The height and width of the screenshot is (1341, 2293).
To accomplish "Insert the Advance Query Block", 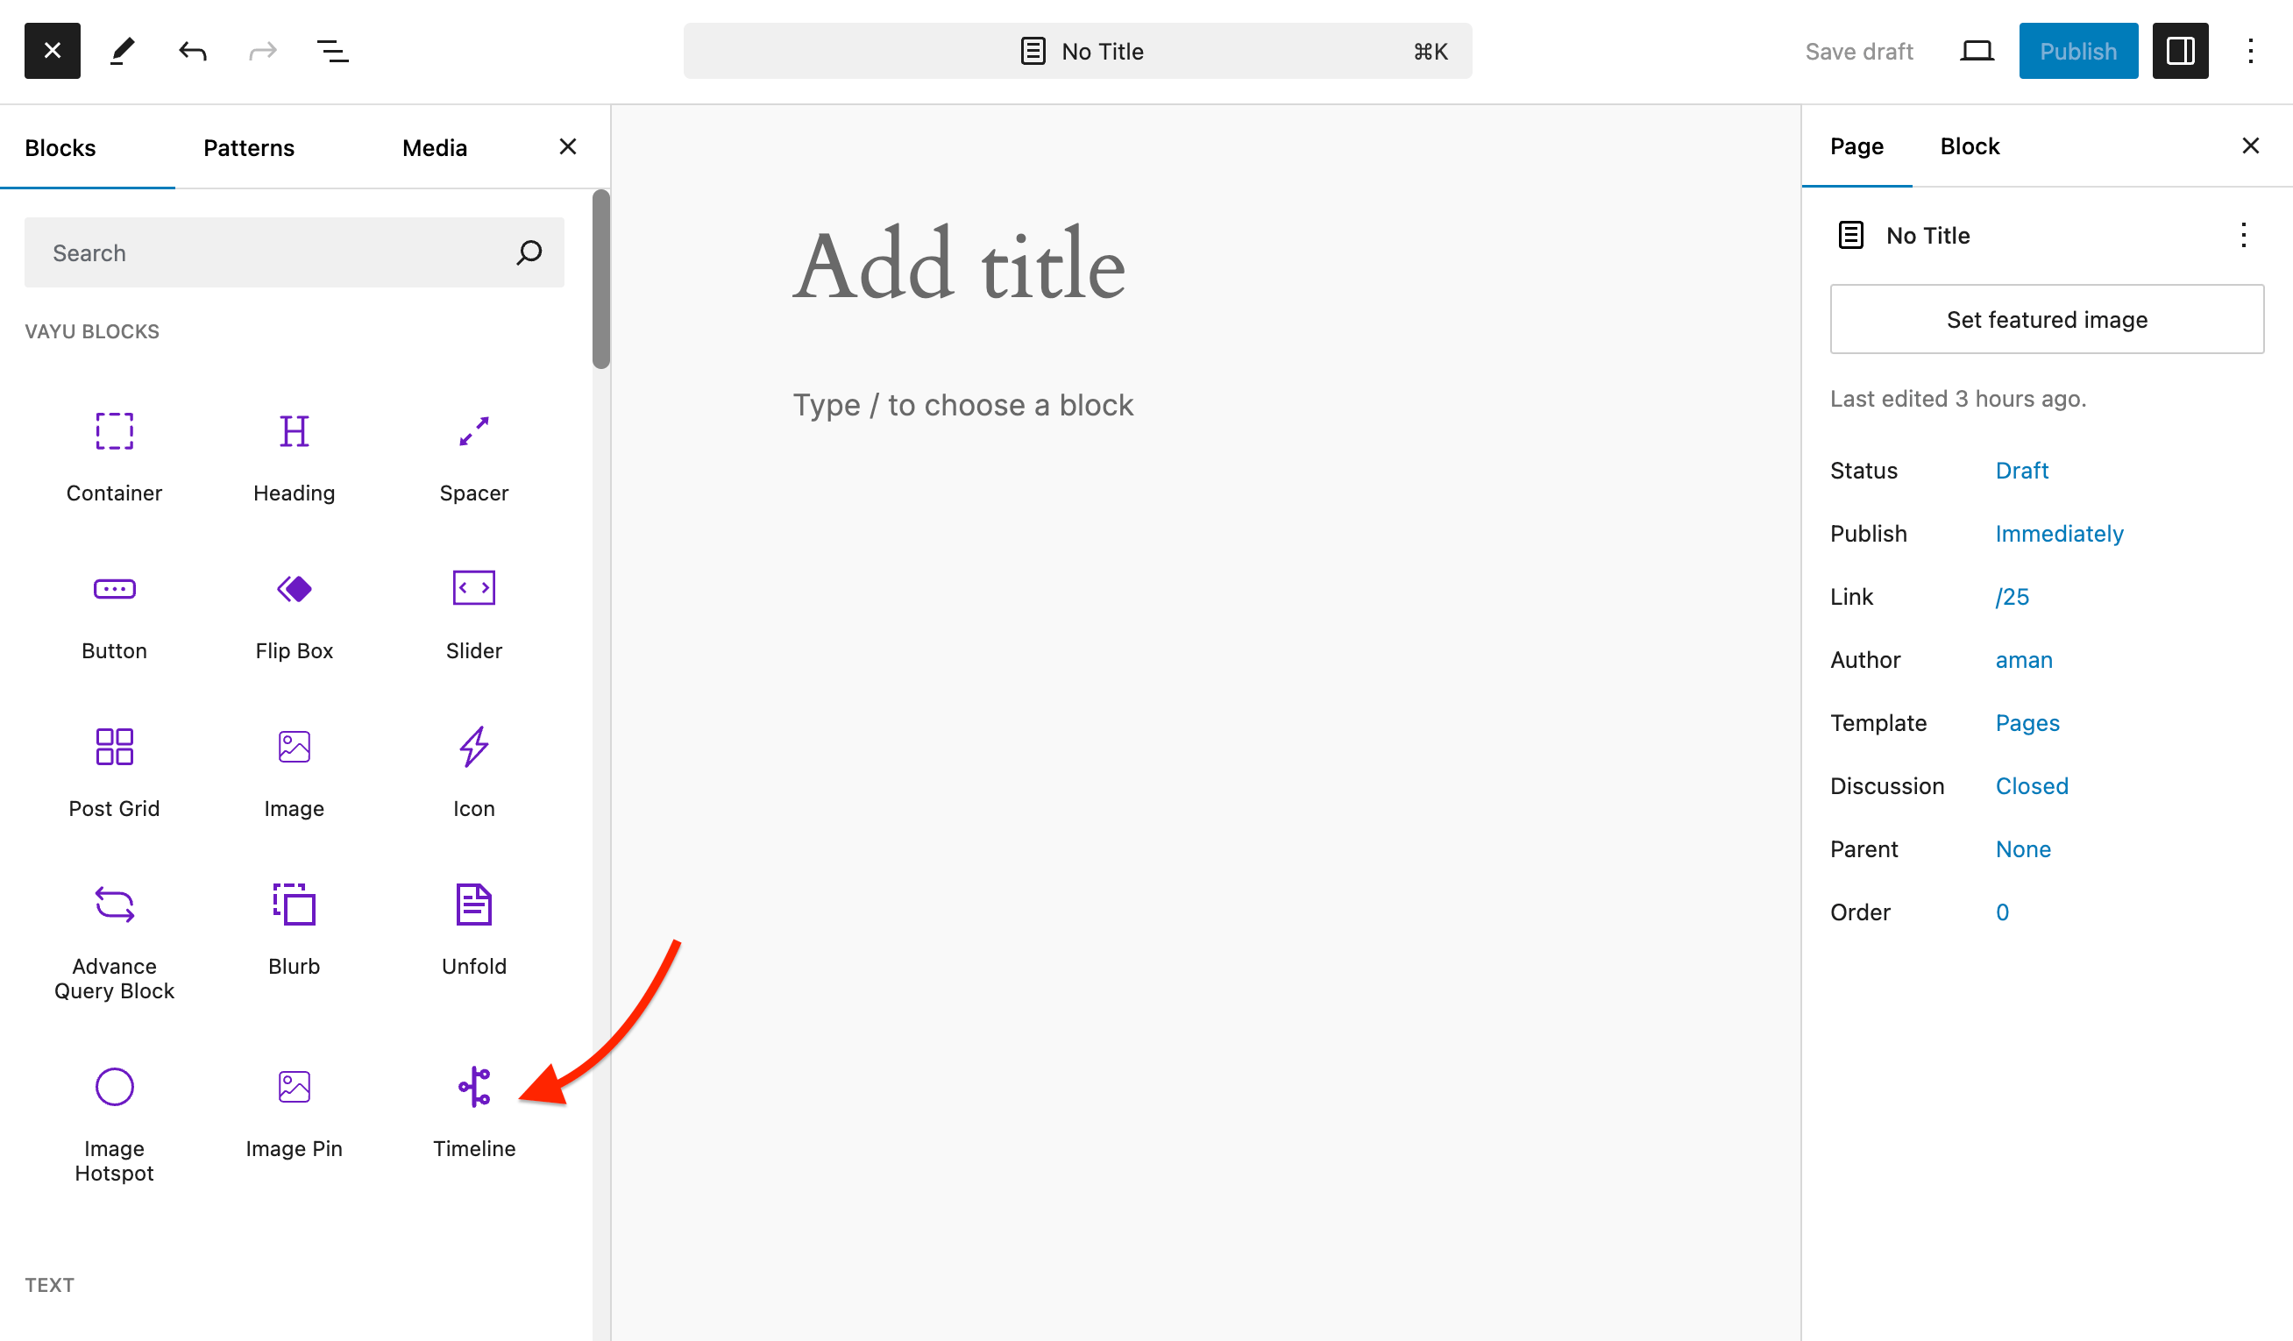I will pos(114,940).
